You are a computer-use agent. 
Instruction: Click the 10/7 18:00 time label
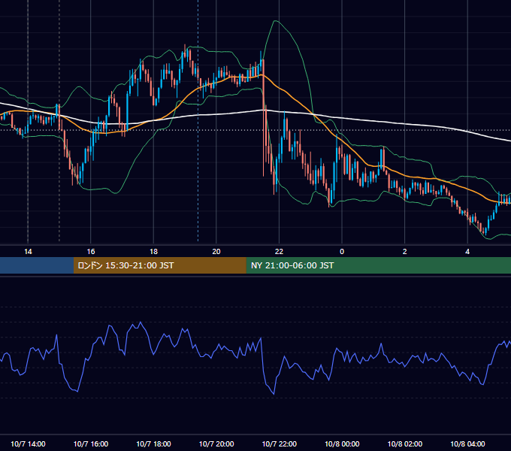tap(153, 443)
